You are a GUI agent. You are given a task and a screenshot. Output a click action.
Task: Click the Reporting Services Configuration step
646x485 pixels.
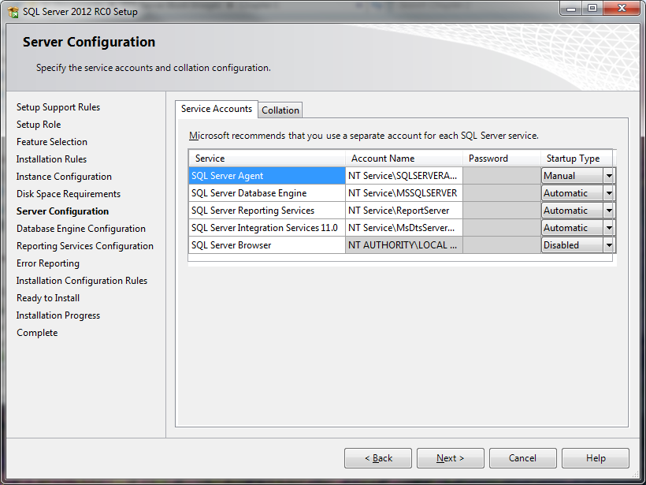pyautogui.click(x=85, y=246)
